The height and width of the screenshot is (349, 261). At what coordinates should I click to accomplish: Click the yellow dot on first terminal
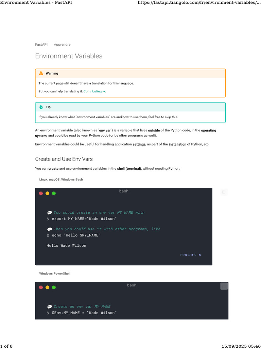47,193
